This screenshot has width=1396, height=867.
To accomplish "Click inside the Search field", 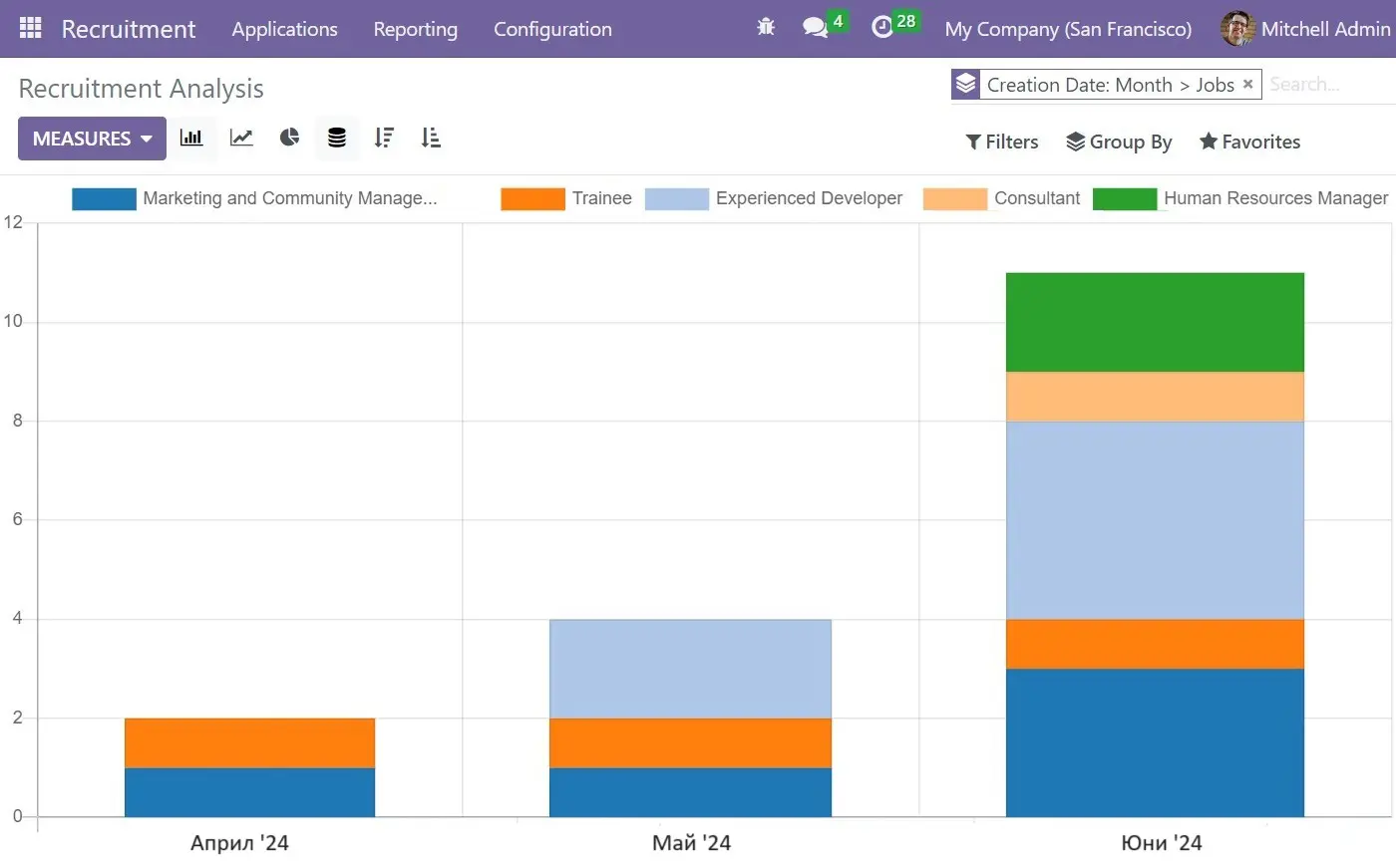I will coord(1328,85).
